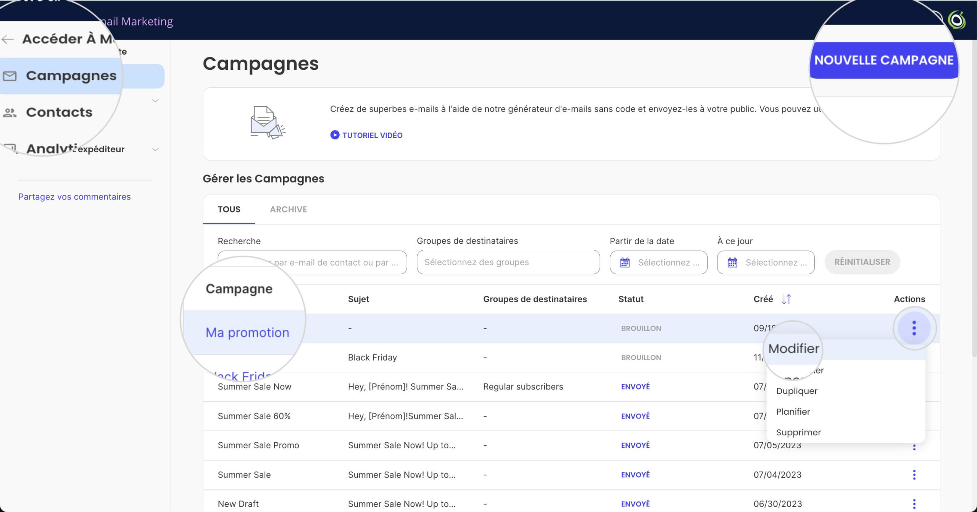Click the page vertical scrollbar
This screenshot has width=977, height=512.
coord(974,198)
